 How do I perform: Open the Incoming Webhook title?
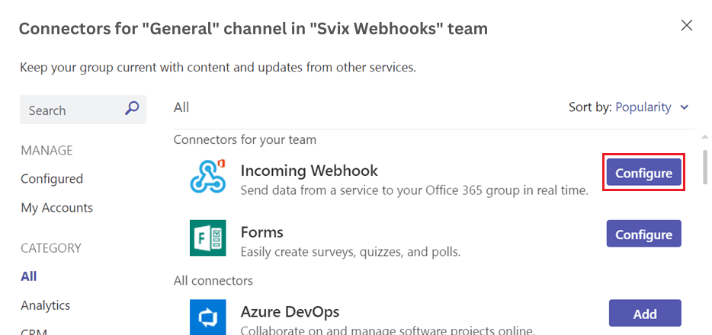(309, 171)
